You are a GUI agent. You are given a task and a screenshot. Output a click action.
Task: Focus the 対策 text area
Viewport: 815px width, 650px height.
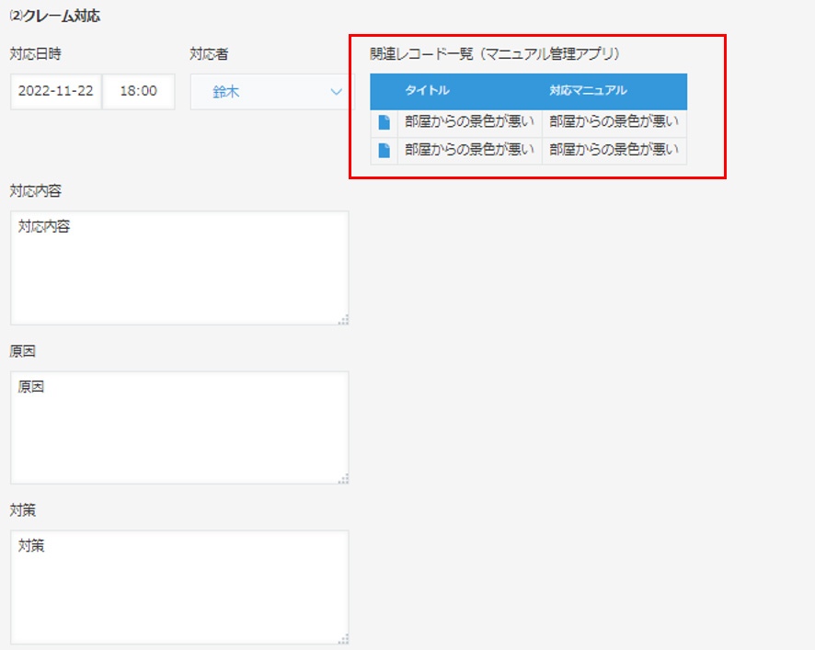180,587
